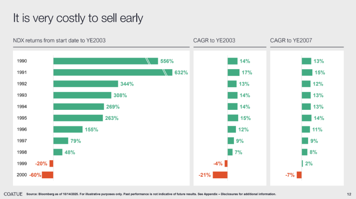This screenshot has width=356, height=199.
Task: Select the 17% bar in CAGR to YE2003
Action: pyautogui.click(x=233, y=72)
